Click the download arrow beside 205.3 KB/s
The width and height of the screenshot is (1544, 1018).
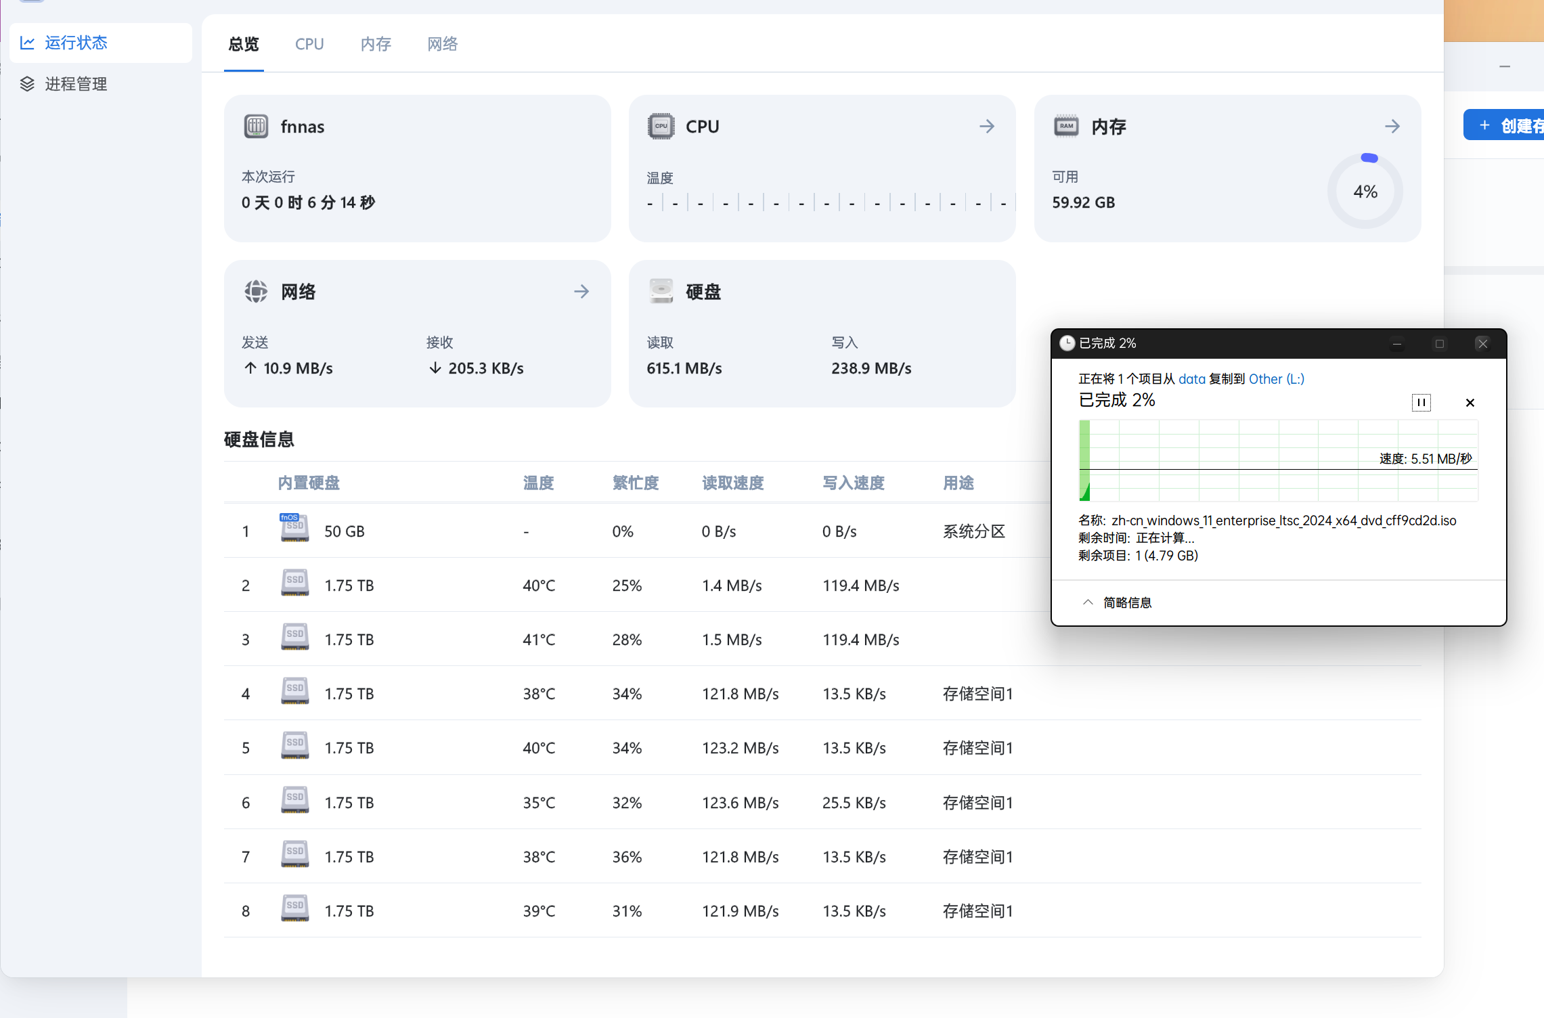pos(435,368)
